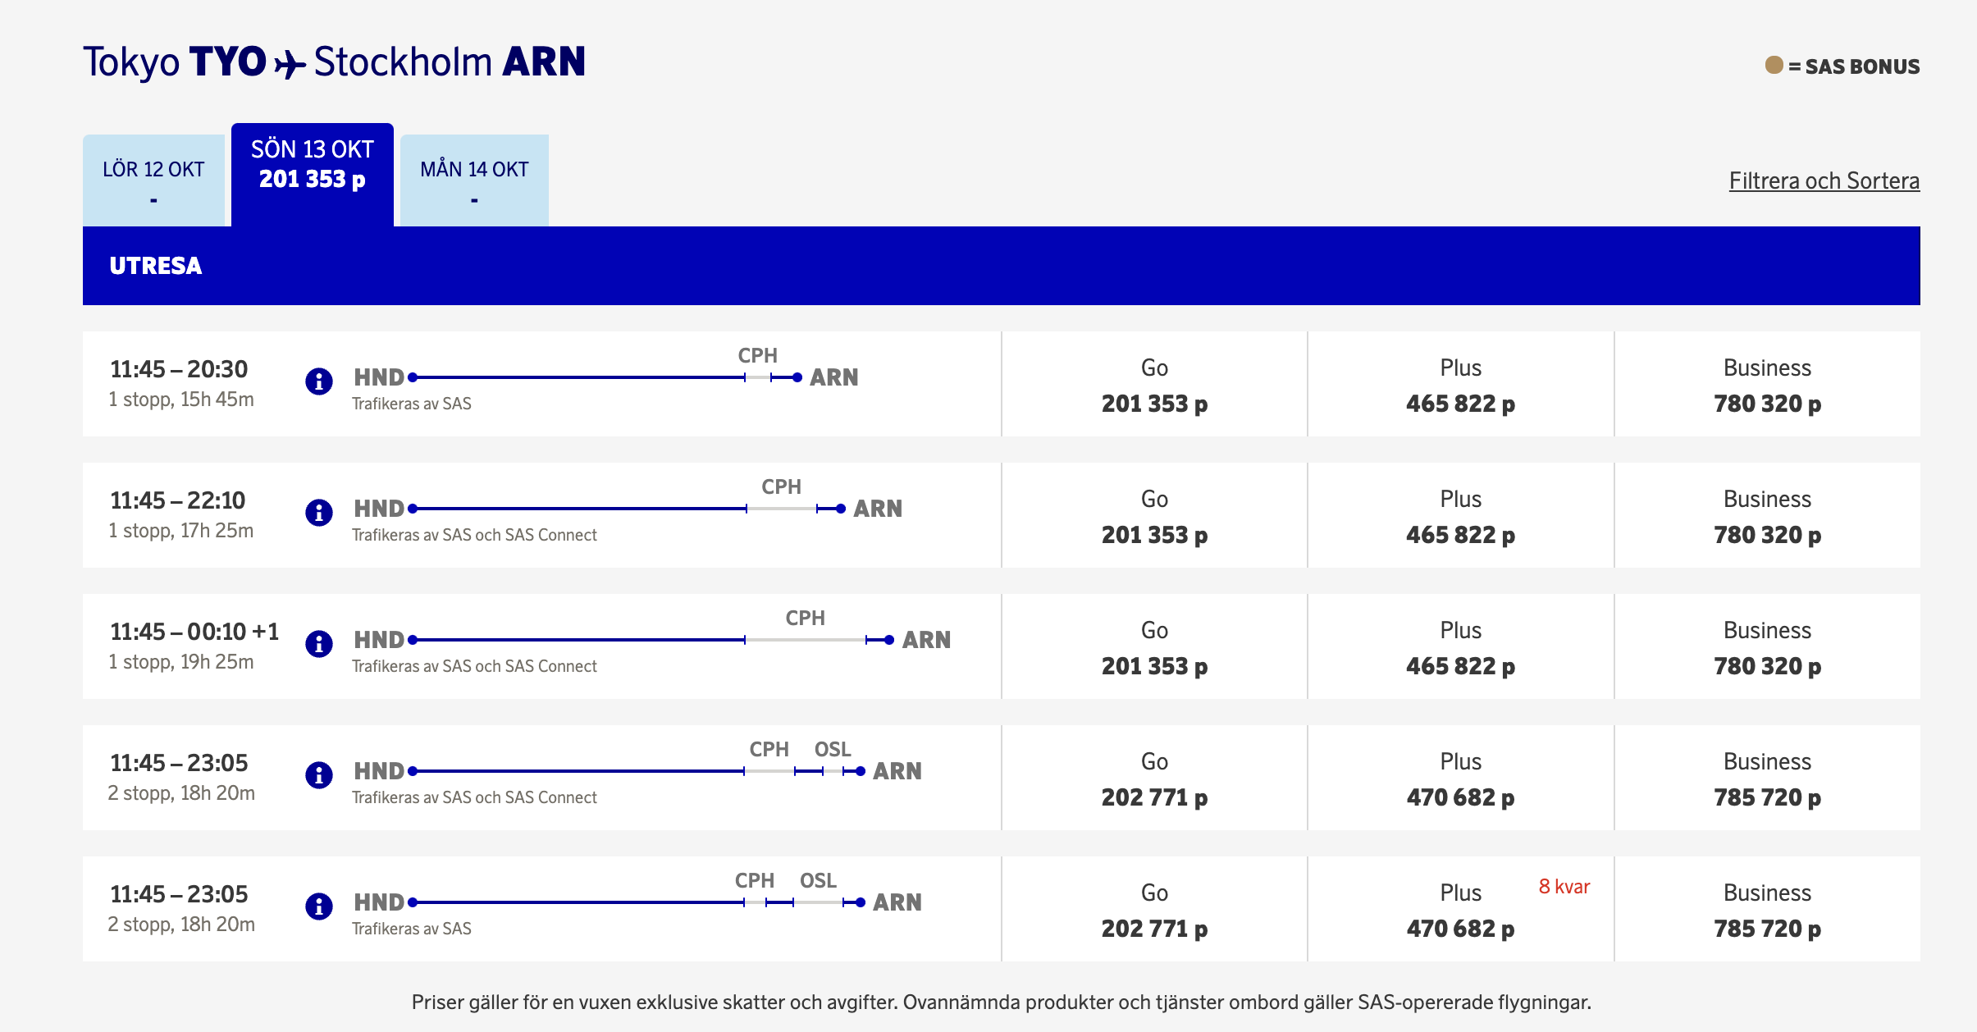Click the 11:45 – 22:10 flight time
The width and height of the screenshot is (1977, 1032).
[178, 500]
